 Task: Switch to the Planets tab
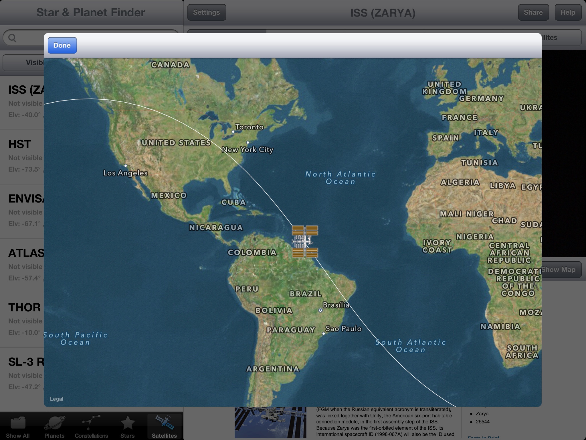coord(54,427)
